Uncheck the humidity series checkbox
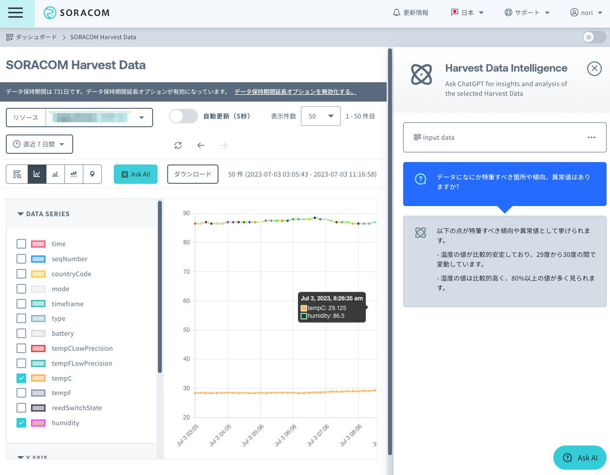Viewport: 610px width, 475px height. (x=21, y=423)
